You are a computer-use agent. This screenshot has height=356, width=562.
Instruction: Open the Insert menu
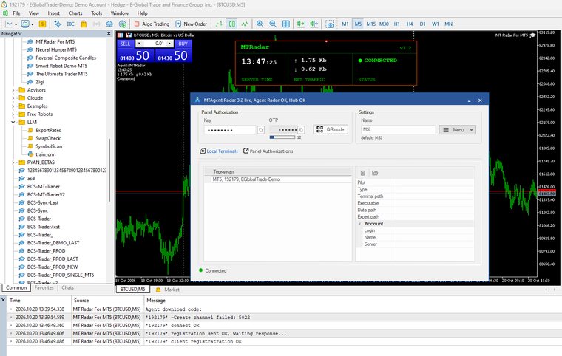(54, 13)
